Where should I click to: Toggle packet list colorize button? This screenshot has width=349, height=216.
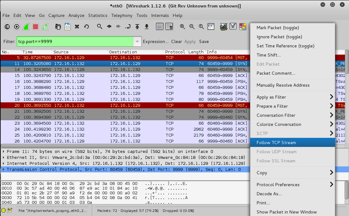[x=160, y=27]
